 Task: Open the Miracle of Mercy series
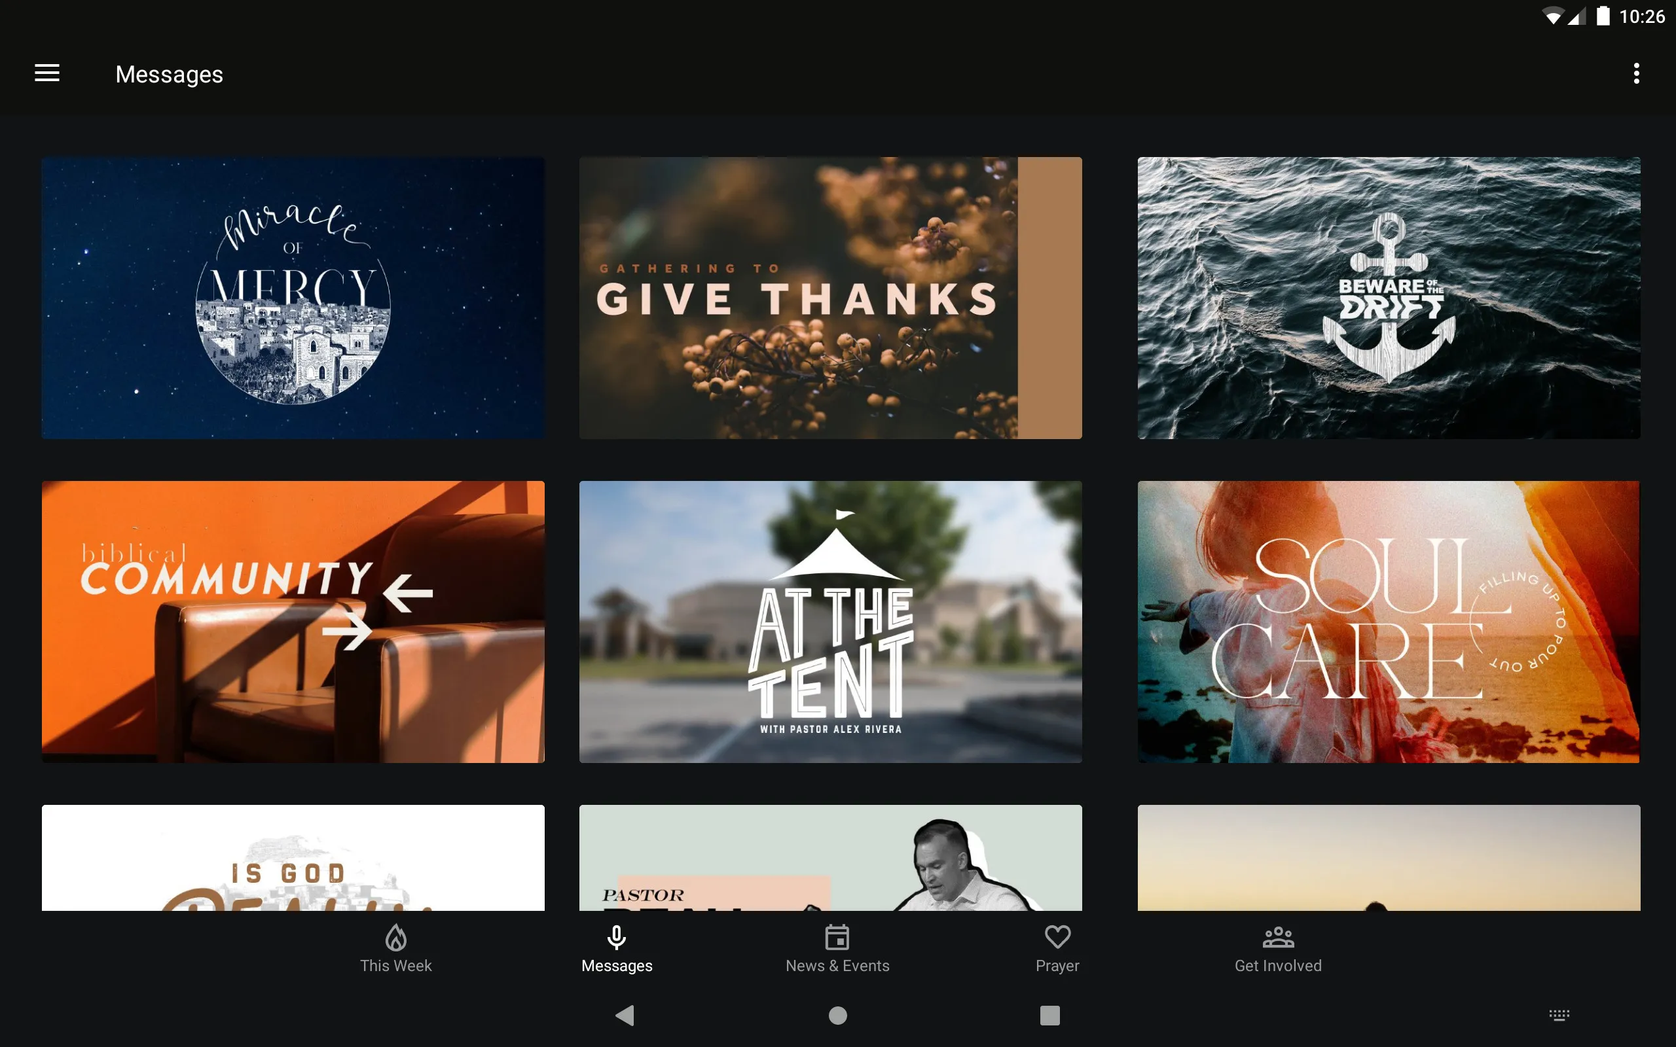(293, 298)
